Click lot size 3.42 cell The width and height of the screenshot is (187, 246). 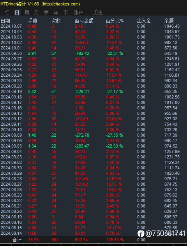click(32, 91)
